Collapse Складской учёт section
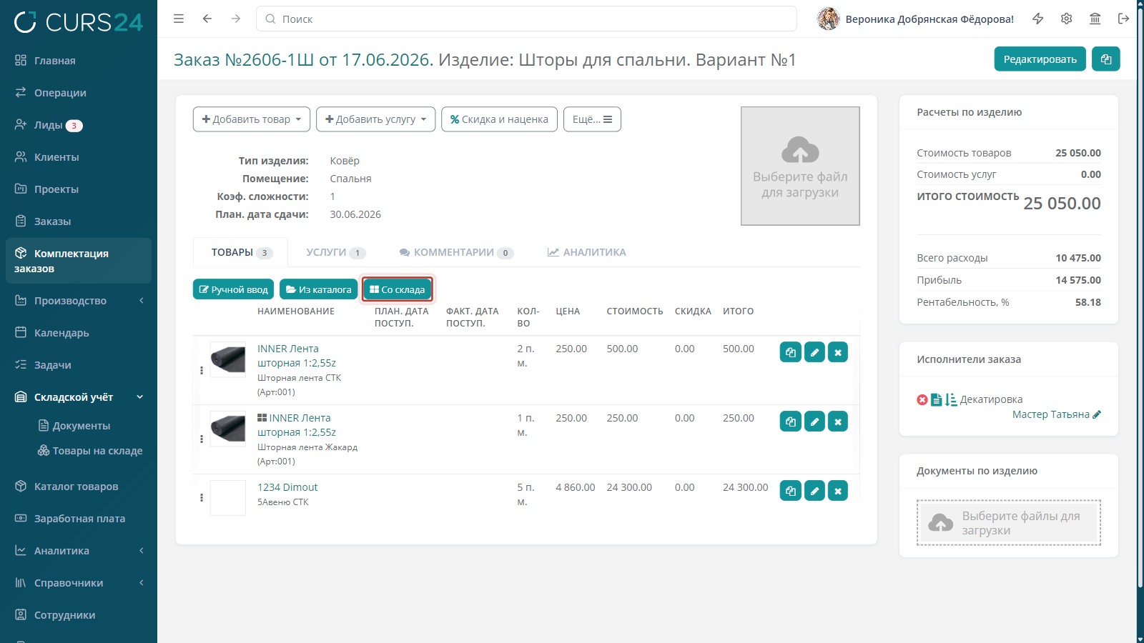The width and height of the screenshot is (1144, 643). click(x=79, y=397)
